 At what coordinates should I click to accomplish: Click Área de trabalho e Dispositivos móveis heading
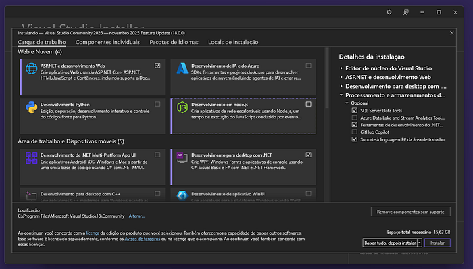tap(71, 141)
